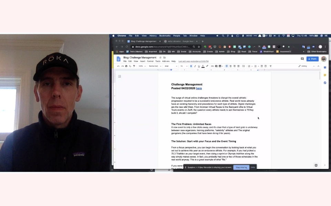Open the Arial font dropdown
Screen dimensions: 331x206
(x=171, y=66)
